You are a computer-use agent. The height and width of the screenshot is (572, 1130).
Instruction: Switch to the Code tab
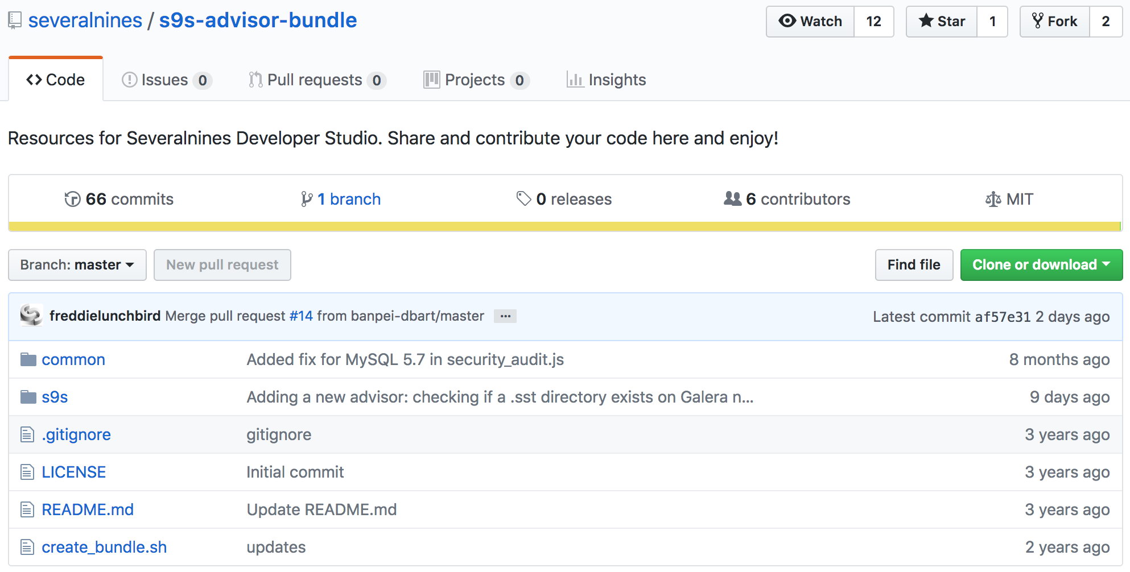click(x=56, y=80)
